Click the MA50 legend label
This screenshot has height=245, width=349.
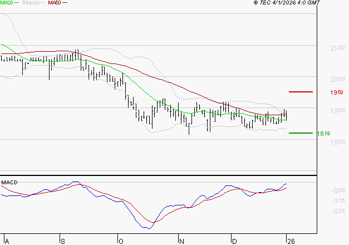[x=53, y=3]
